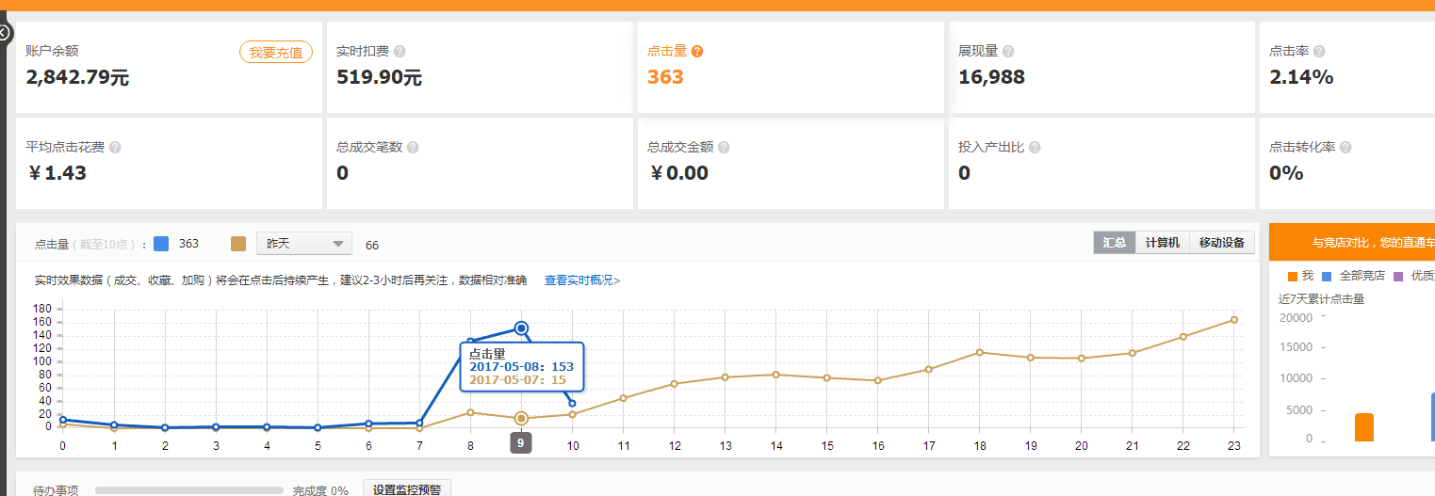Select the 实时扣费 metric card
The height and width of the screenshot is (496, 1435).
coord(480,68)
